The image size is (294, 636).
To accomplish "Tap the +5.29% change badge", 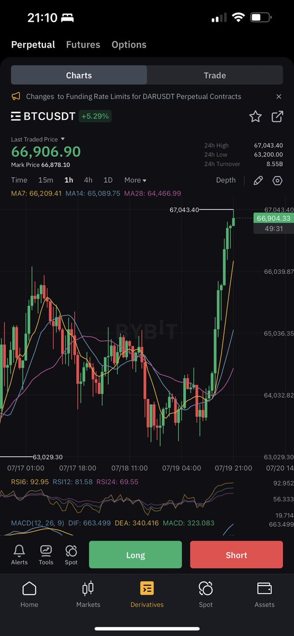I will tap(95, 116).
